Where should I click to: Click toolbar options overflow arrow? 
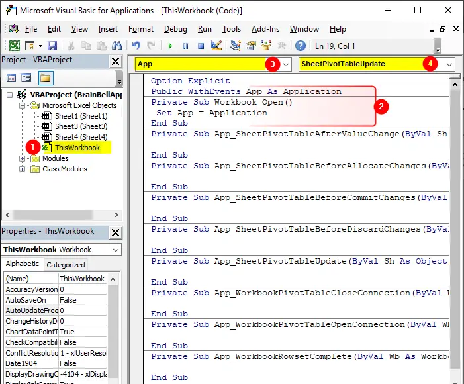click(x=438, y=46)
